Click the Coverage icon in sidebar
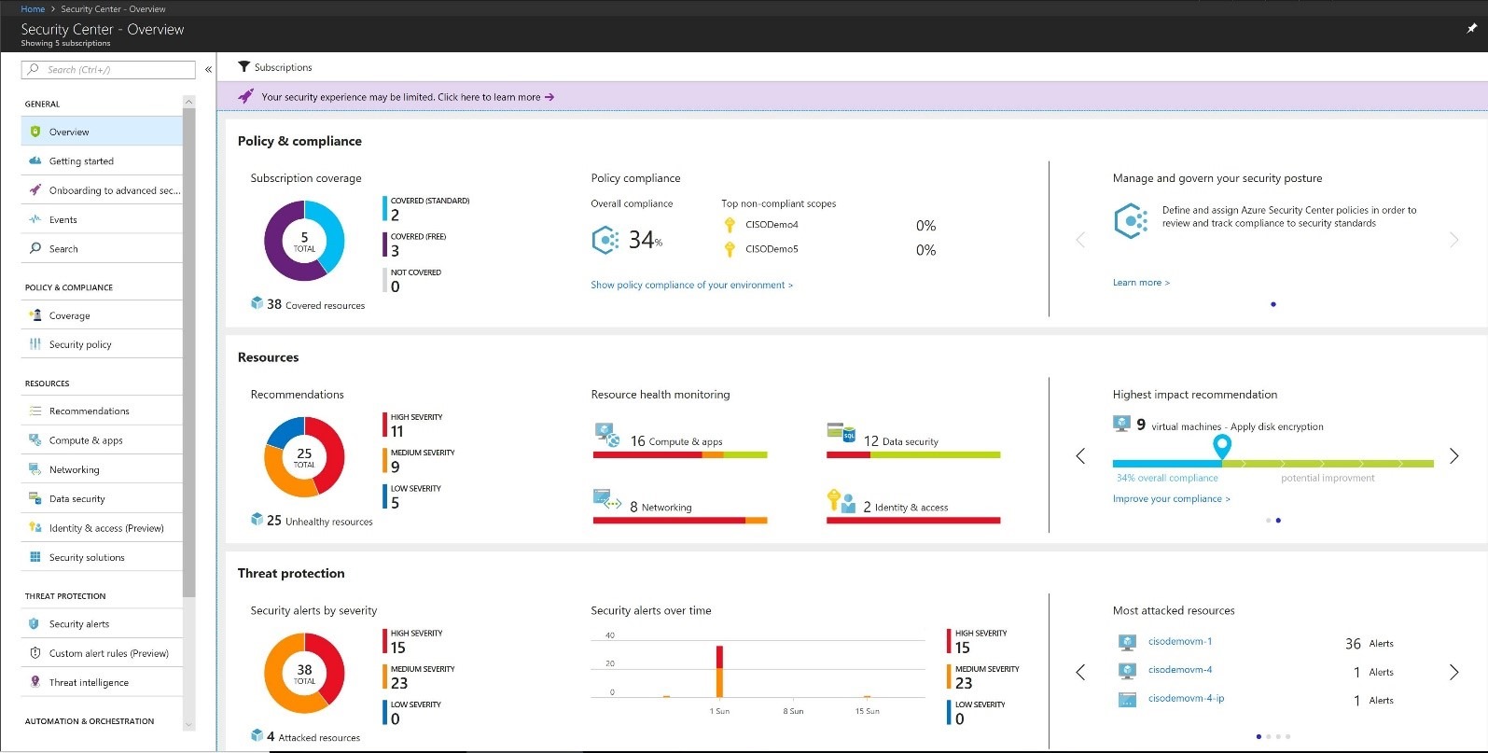This screenshot has width=1488, height=753. [35, 315]
